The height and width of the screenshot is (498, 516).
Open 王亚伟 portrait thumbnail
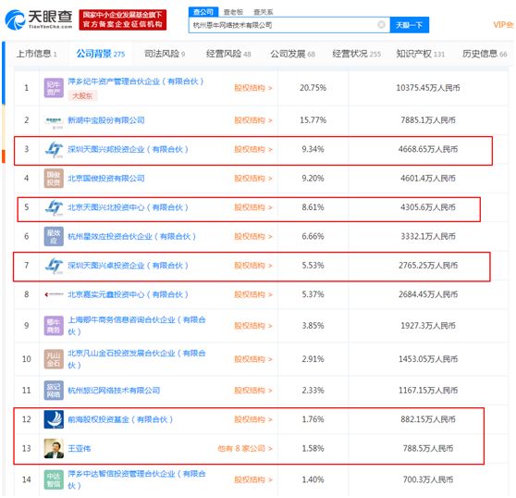54,449
